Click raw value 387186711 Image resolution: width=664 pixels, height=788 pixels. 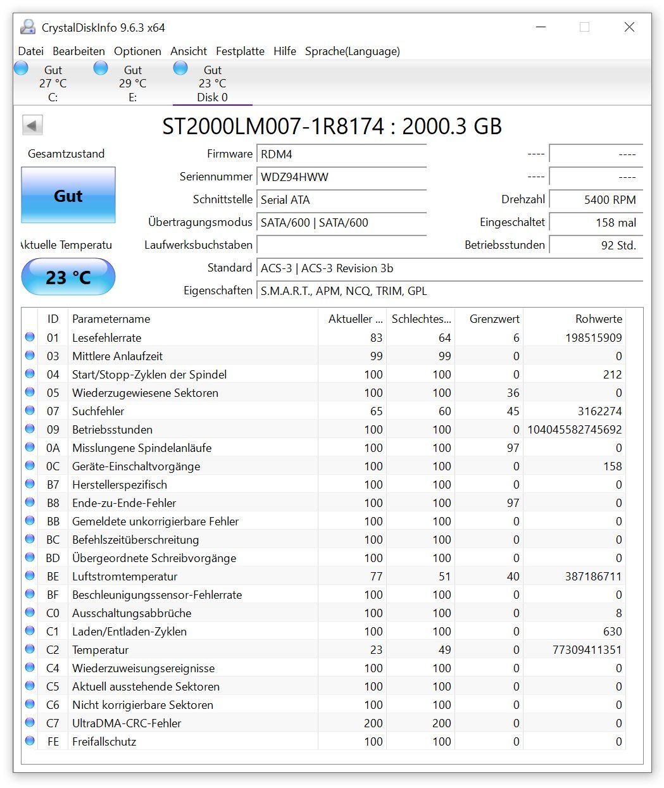[594, 577]
